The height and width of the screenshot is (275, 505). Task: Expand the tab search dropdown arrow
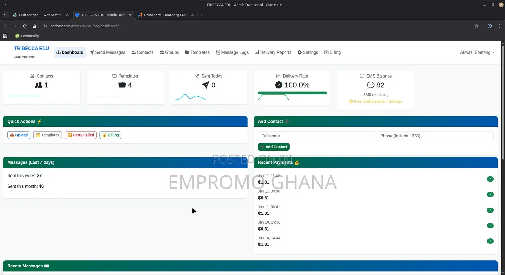[x=5, y=15]
